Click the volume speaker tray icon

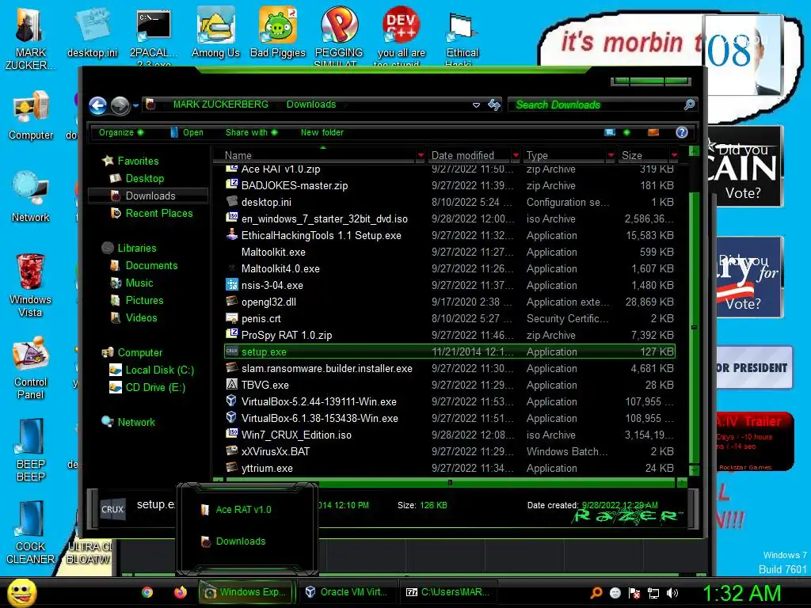672,593
